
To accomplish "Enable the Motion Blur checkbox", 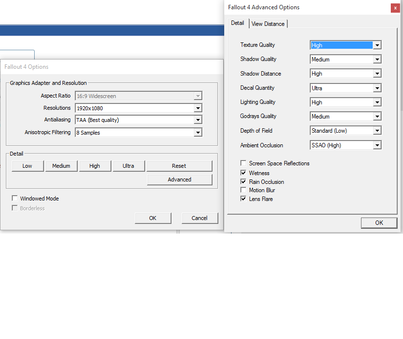I will [x=243, y=190].
